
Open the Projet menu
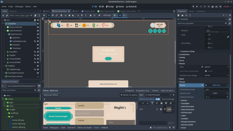click(x=11, y=6)
